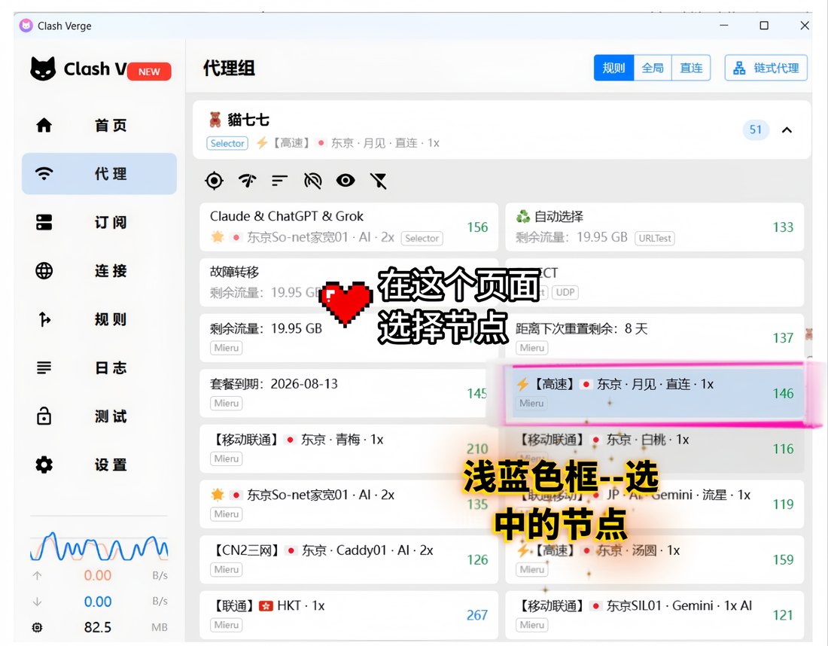Click the locate current node target icon
This screenshot has height=646, width=828.
click(214, 181)
